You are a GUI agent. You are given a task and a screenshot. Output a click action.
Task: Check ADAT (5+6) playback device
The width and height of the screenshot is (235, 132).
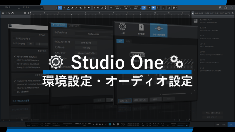15,60
